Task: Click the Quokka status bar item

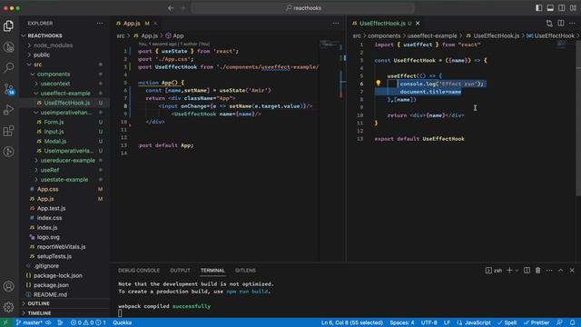Action: [123, 322]
